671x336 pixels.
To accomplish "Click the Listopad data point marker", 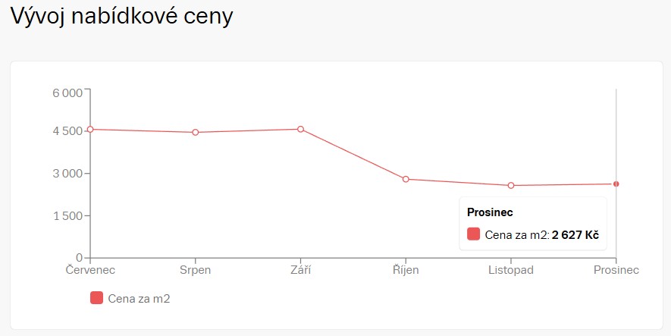I will click(511, 185).
